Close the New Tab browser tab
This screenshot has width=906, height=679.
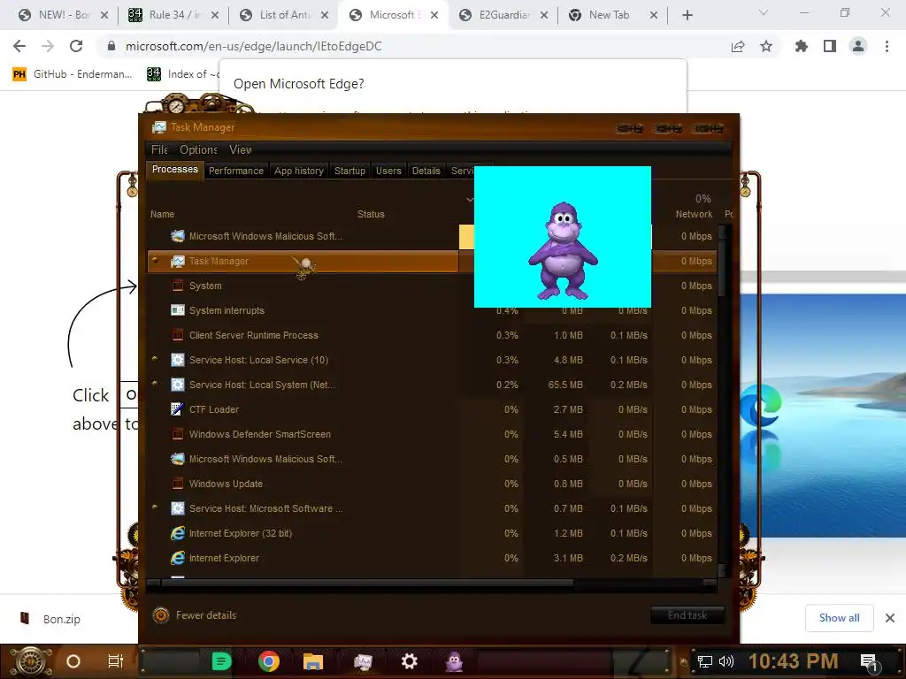click(654, 15)
